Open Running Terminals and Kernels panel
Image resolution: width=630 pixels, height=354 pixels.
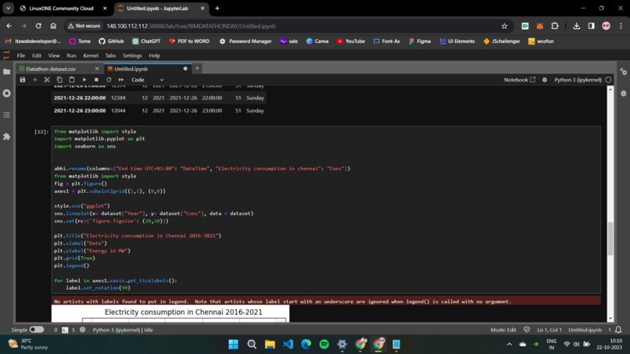pyautogui.click(x=7, y=93)
